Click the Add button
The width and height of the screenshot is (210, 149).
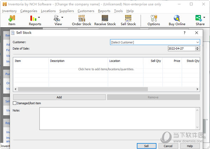tap(59, 97)
